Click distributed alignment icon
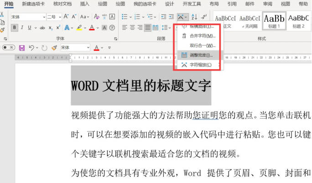 coord(155,28)
